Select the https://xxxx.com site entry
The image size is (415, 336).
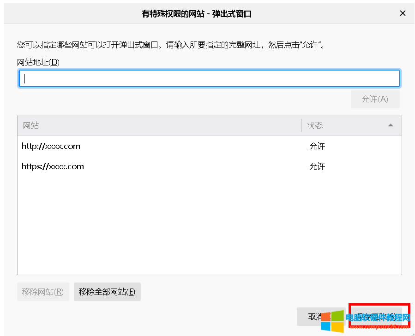(x=53, y=166)
